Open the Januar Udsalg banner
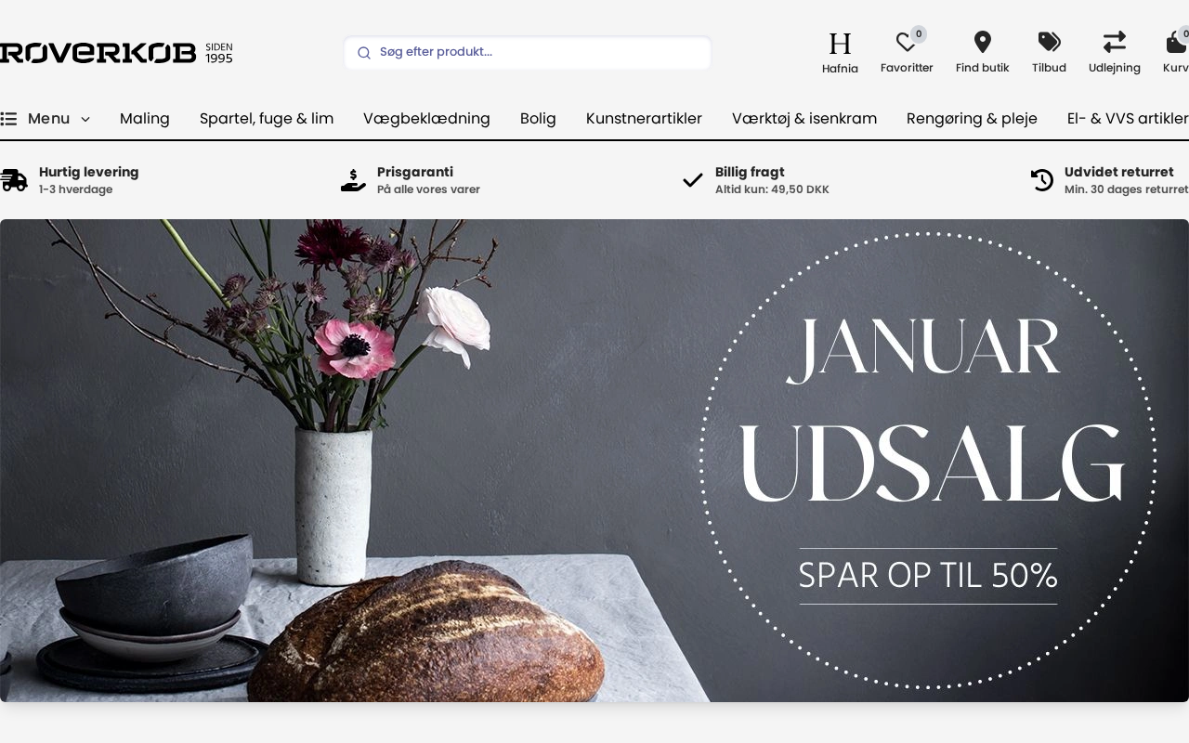The height and width of the screenshot is (743, 1189). (594, 461)
